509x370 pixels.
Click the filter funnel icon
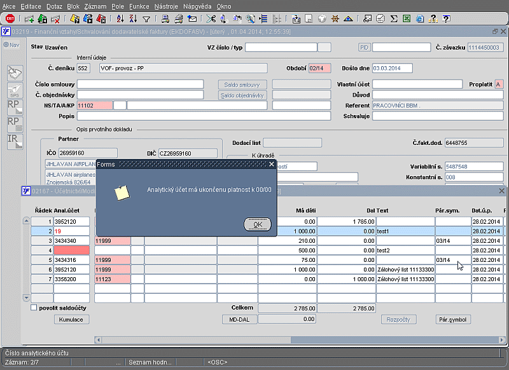click(146, 19)
